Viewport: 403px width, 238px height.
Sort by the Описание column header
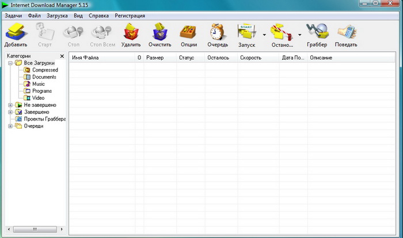351,58
